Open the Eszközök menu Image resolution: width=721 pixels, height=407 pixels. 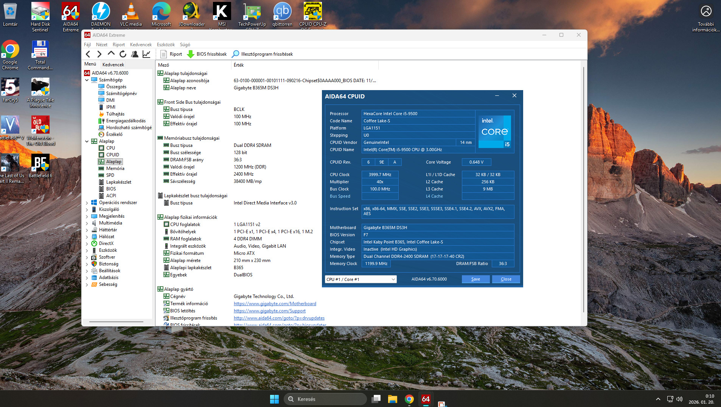166,45
